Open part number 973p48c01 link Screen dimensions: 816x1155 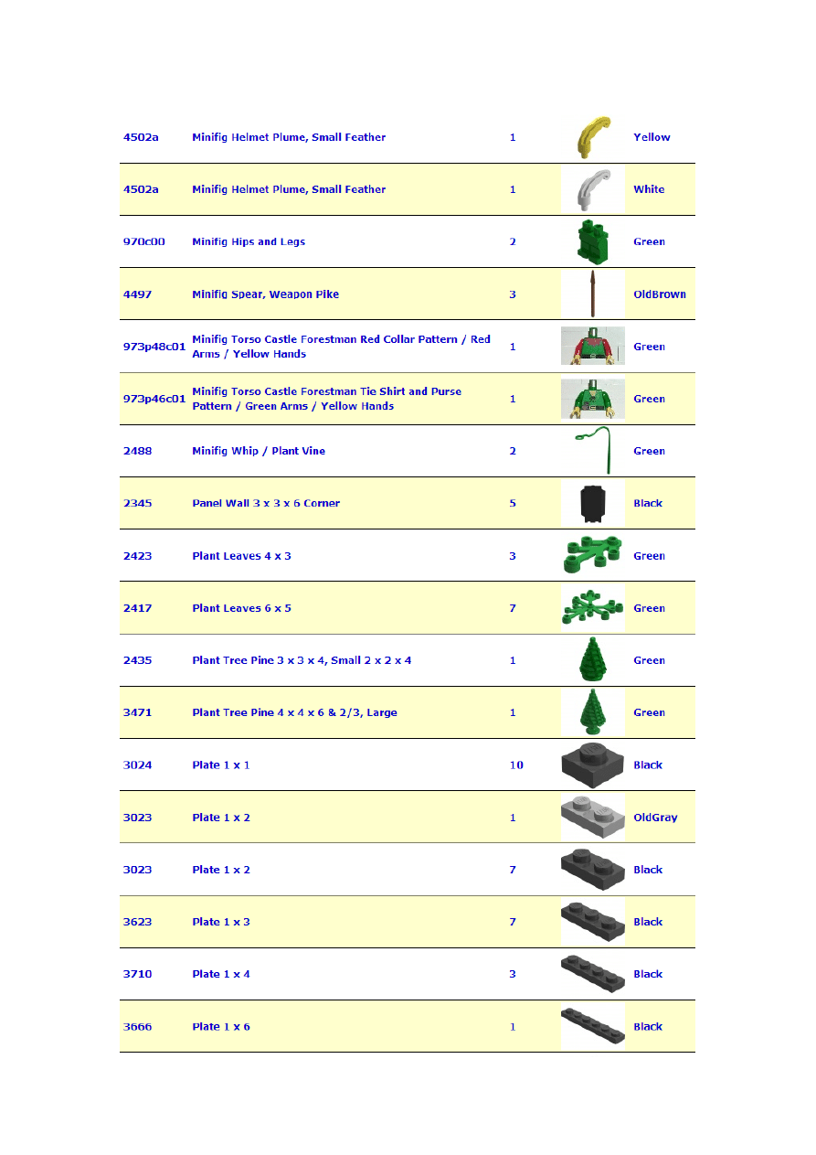[x=154, y=347]
